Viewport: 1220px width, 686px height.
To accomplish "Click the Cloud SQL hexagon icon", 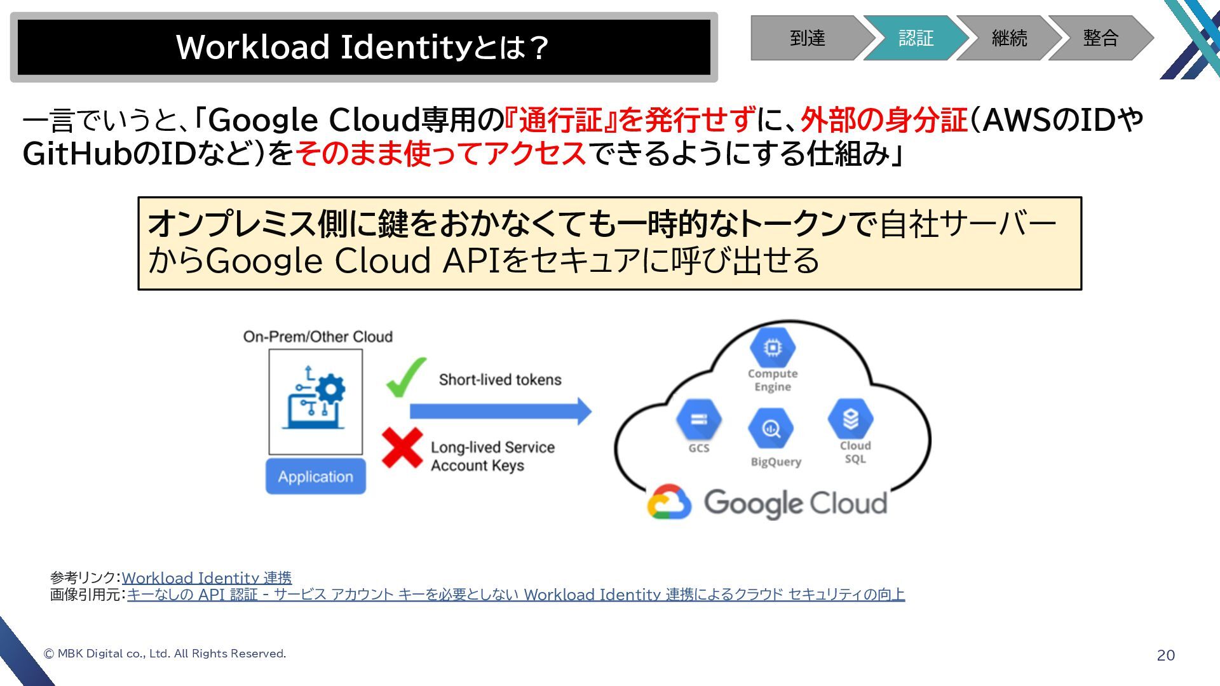I will (850, 419).
